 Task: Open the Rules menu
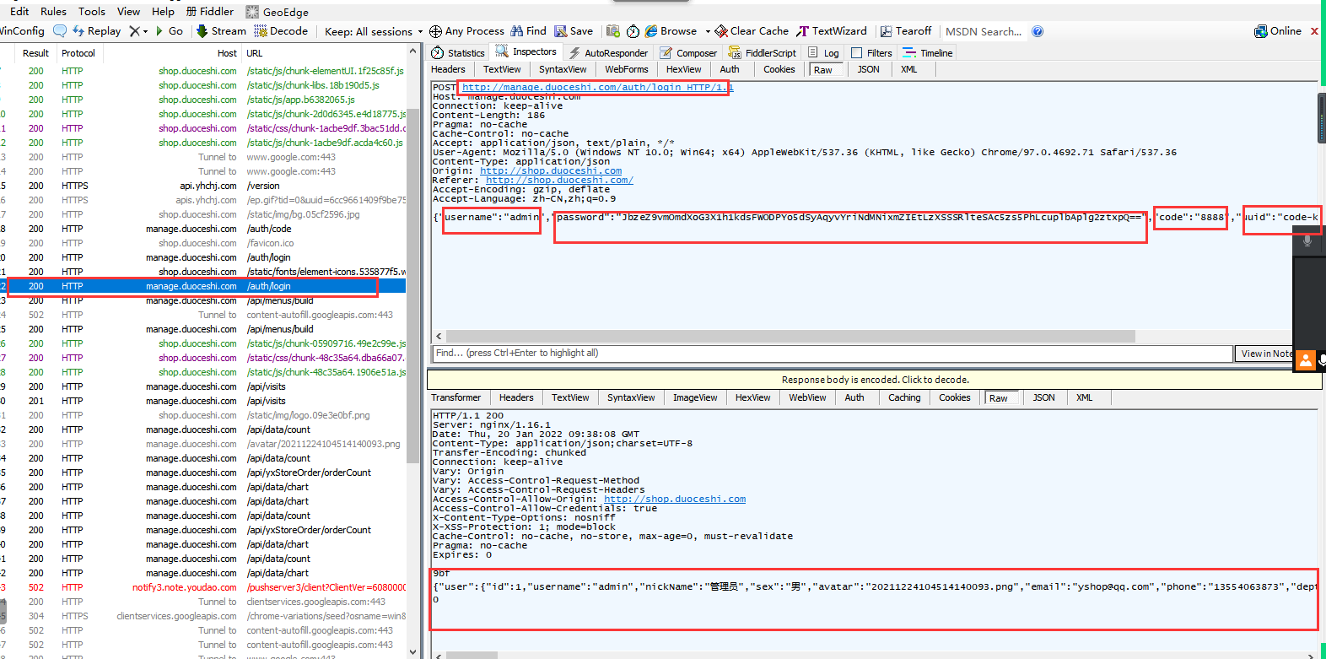(53, 11)
